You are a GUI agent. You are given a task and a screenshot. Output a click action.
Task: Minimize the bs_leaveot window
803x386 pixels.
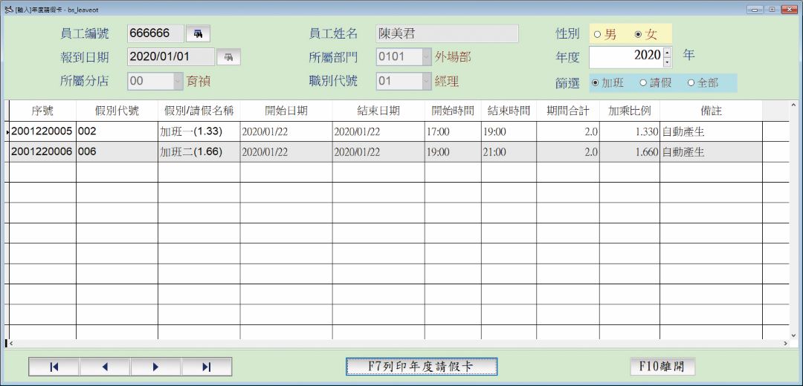[755, 9]
